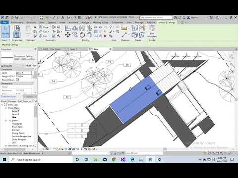
Task: Click the Windows taskbar search box
Action: point(41,160)
